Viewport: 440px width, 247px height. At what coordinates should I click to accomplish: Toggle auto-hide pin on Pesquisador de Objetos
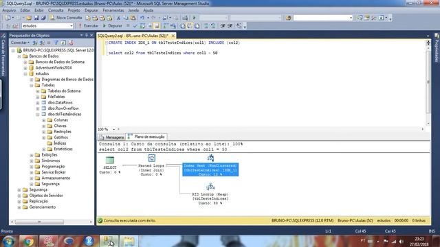click(x=87, y=35)
